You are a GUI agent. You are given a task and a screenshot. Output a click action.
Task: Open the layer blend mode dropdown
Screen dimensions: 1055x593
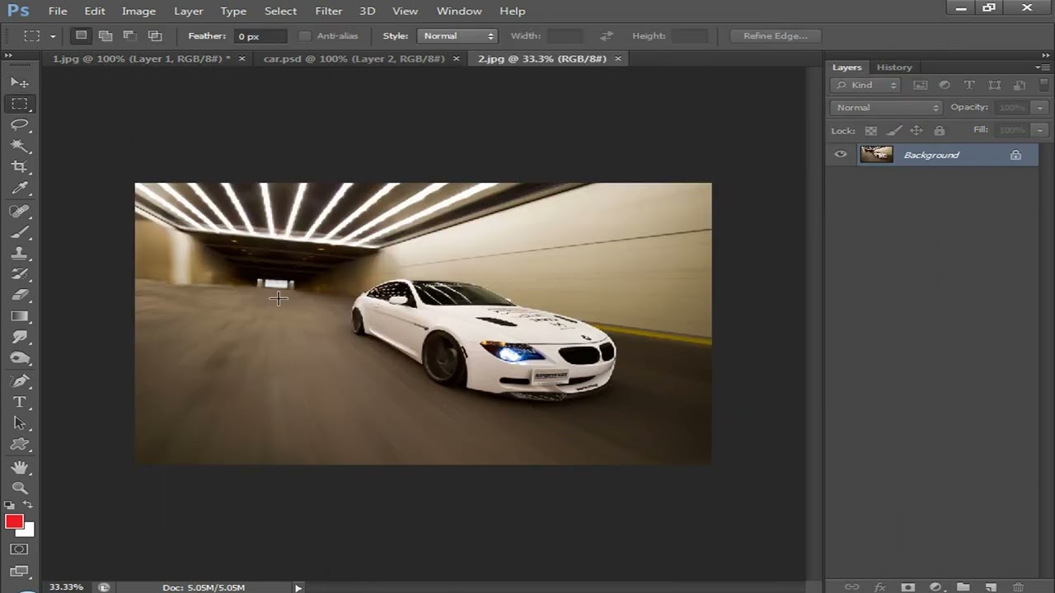[x=886, y=108]
